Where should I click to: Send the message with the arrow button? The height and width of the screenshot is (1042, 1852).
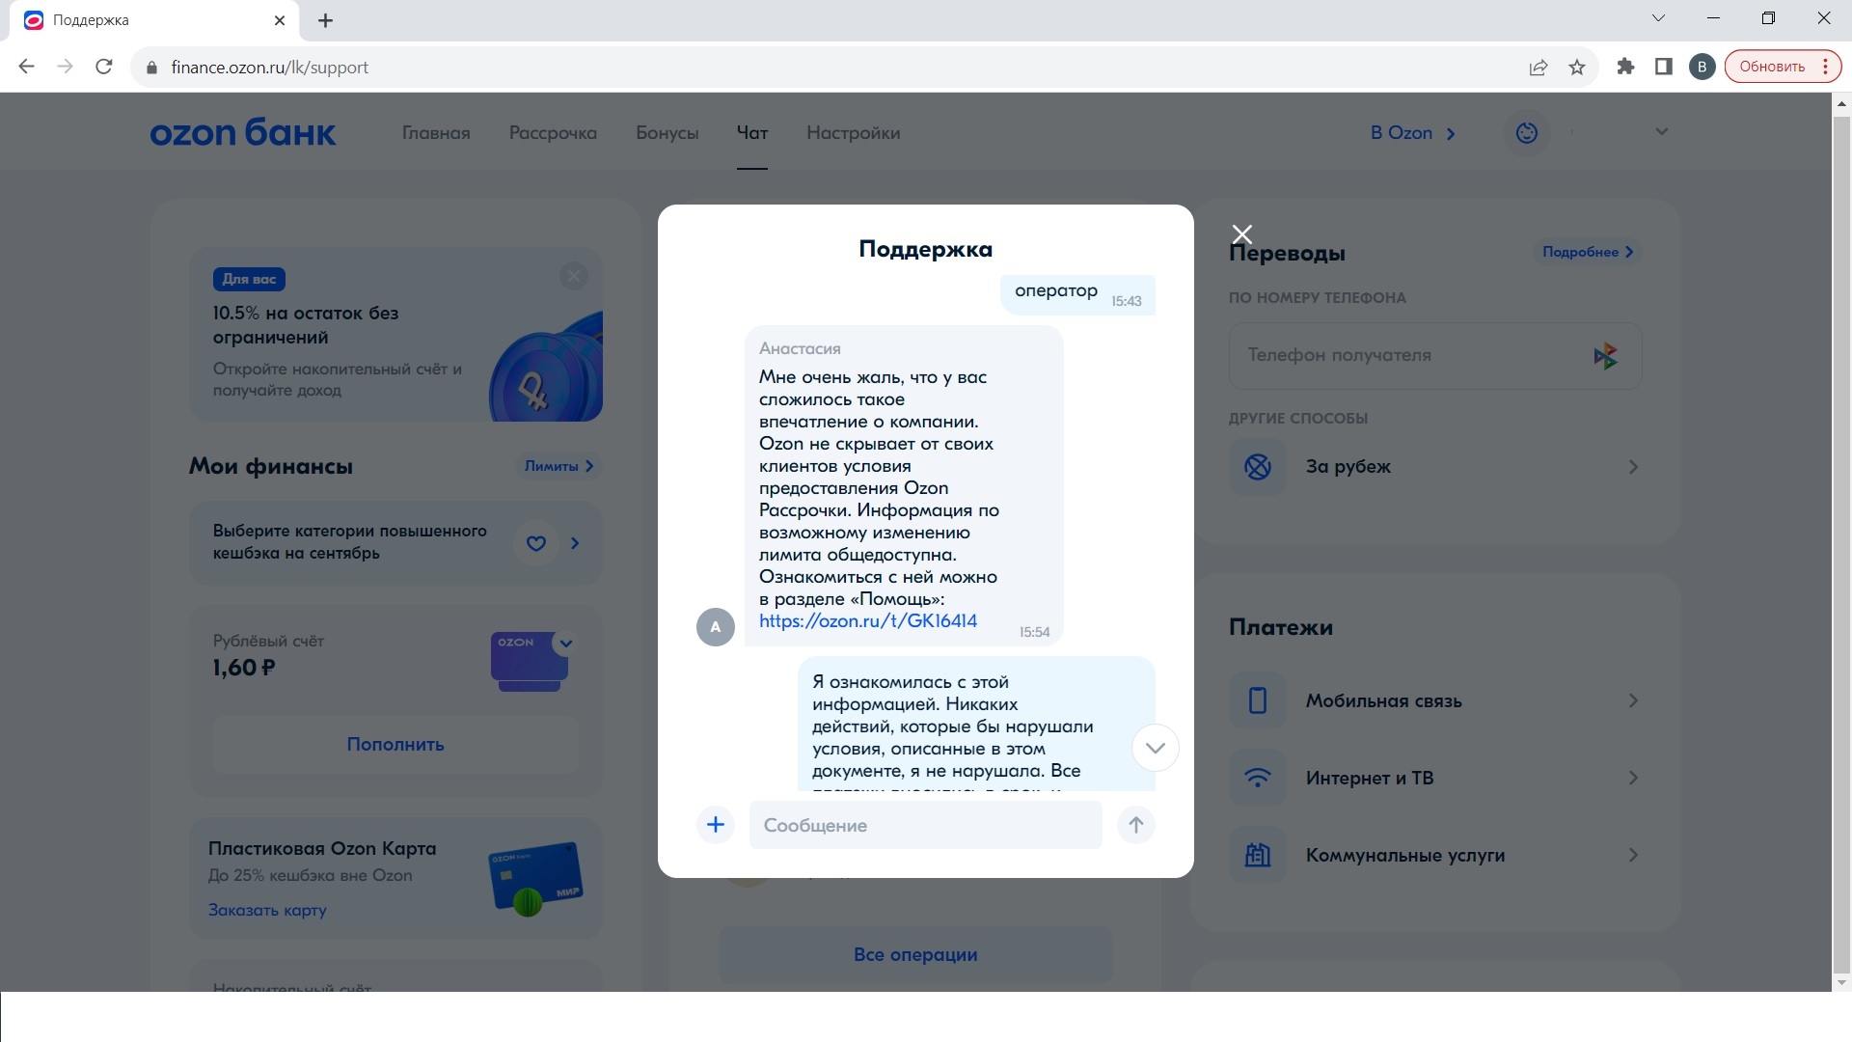tap(1136, 825)
